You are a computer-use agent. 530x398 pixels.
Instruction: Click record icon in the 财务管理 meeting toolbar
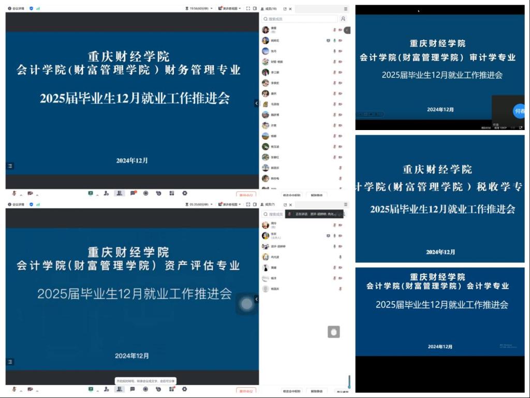point(145,193)
